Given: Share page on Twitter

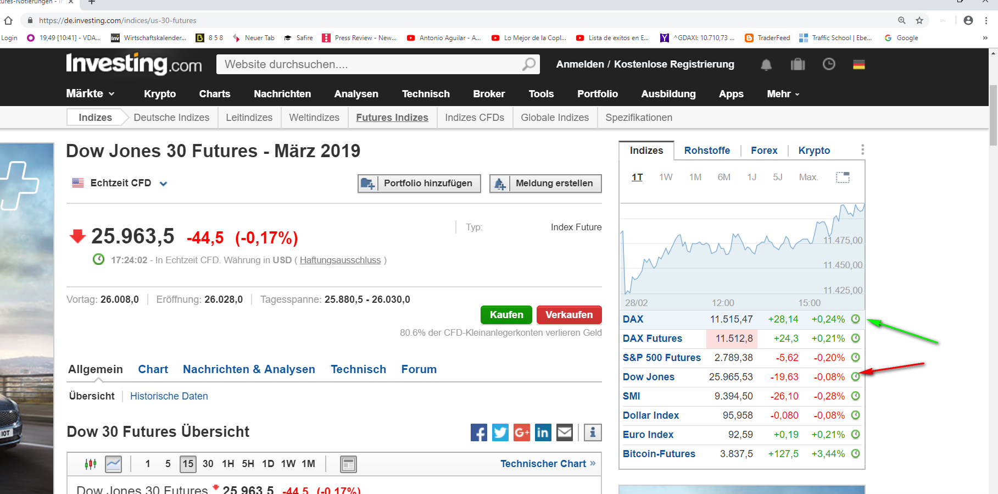Looking at the screenshot, I should [x=500, y=432].
